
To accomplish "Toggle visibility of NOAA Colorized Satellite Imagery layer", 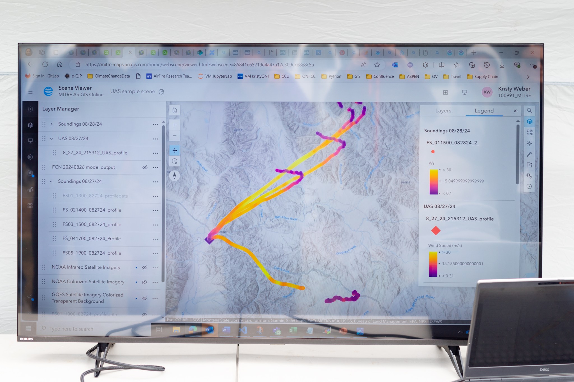I will coord(144,281).
